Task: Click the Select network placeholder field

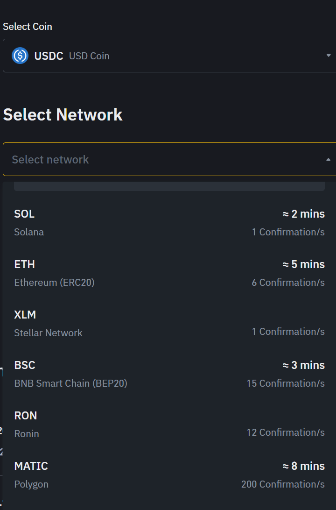Action: click(x=50, y=160)
